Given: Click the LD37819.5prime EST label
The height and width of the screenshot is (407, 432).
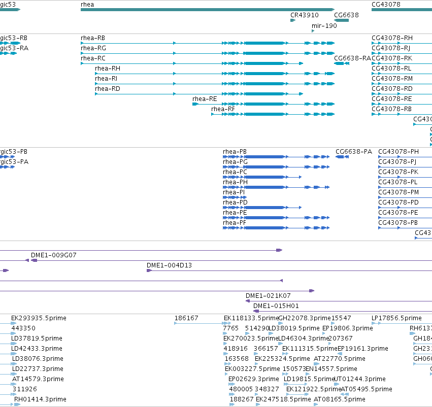Looking at the screenshot, I should tap(37, 338).
